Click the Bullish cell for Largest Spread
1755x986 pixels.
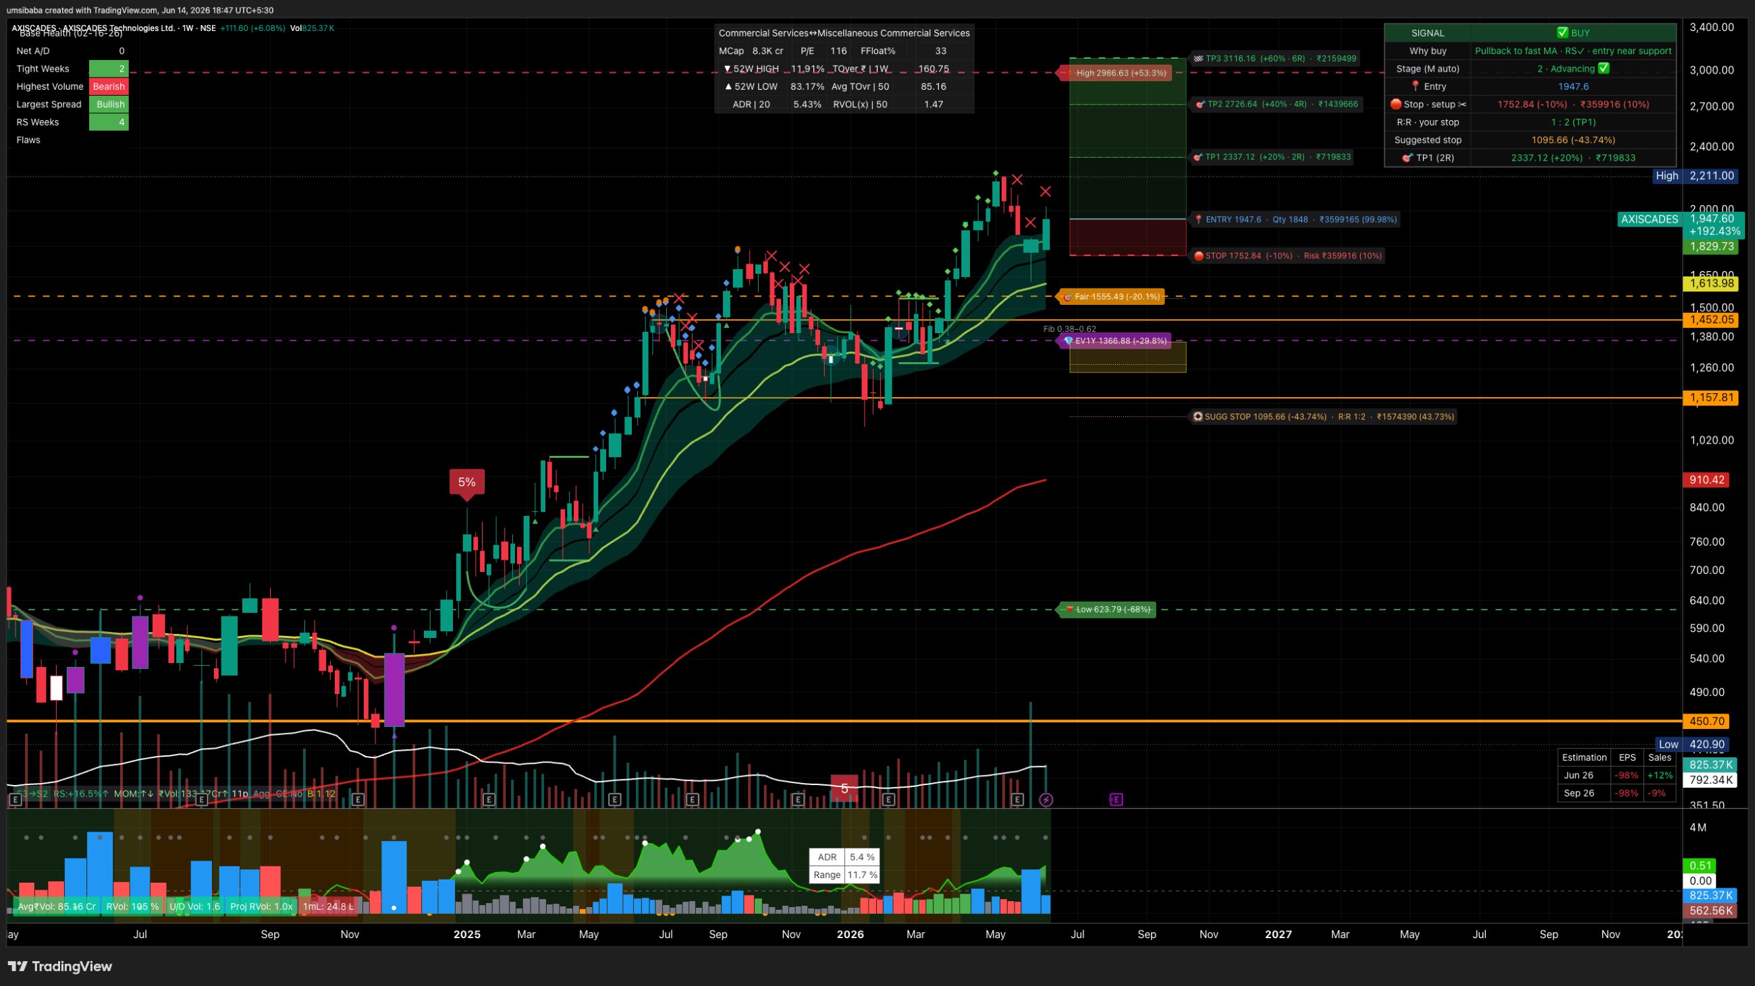[109, 104]
